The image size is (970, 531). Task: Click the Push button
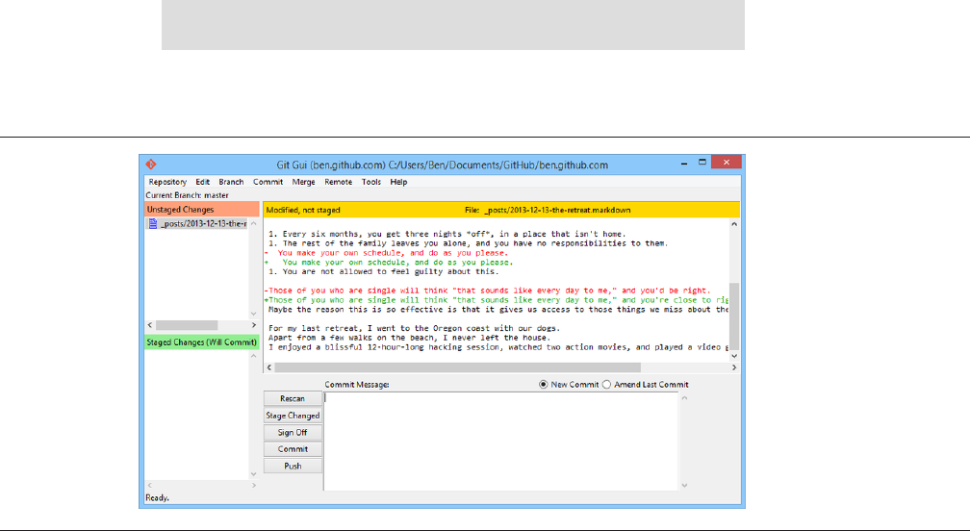293,466
